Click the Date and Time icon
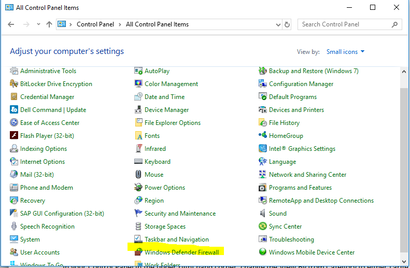 coord(138,97)
